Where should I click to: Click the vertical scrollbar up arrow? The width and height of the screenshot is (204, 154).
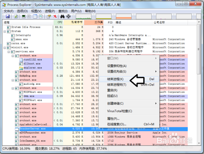click(x=199, y=22)
